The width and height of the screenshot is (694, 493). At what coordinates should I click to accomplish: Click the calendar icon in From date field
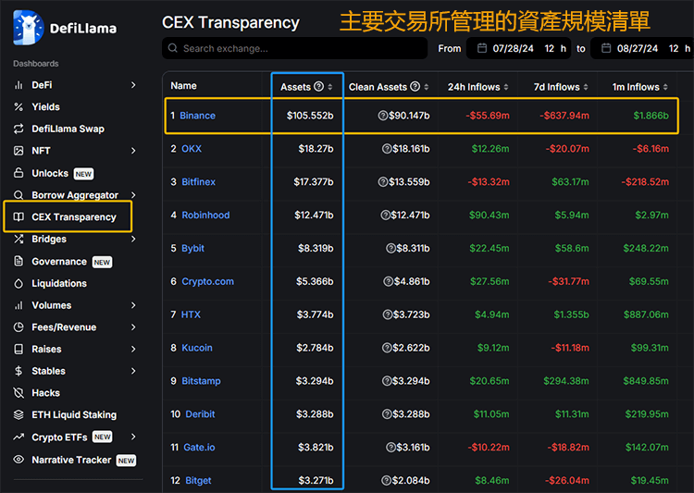tap(481, 48)
